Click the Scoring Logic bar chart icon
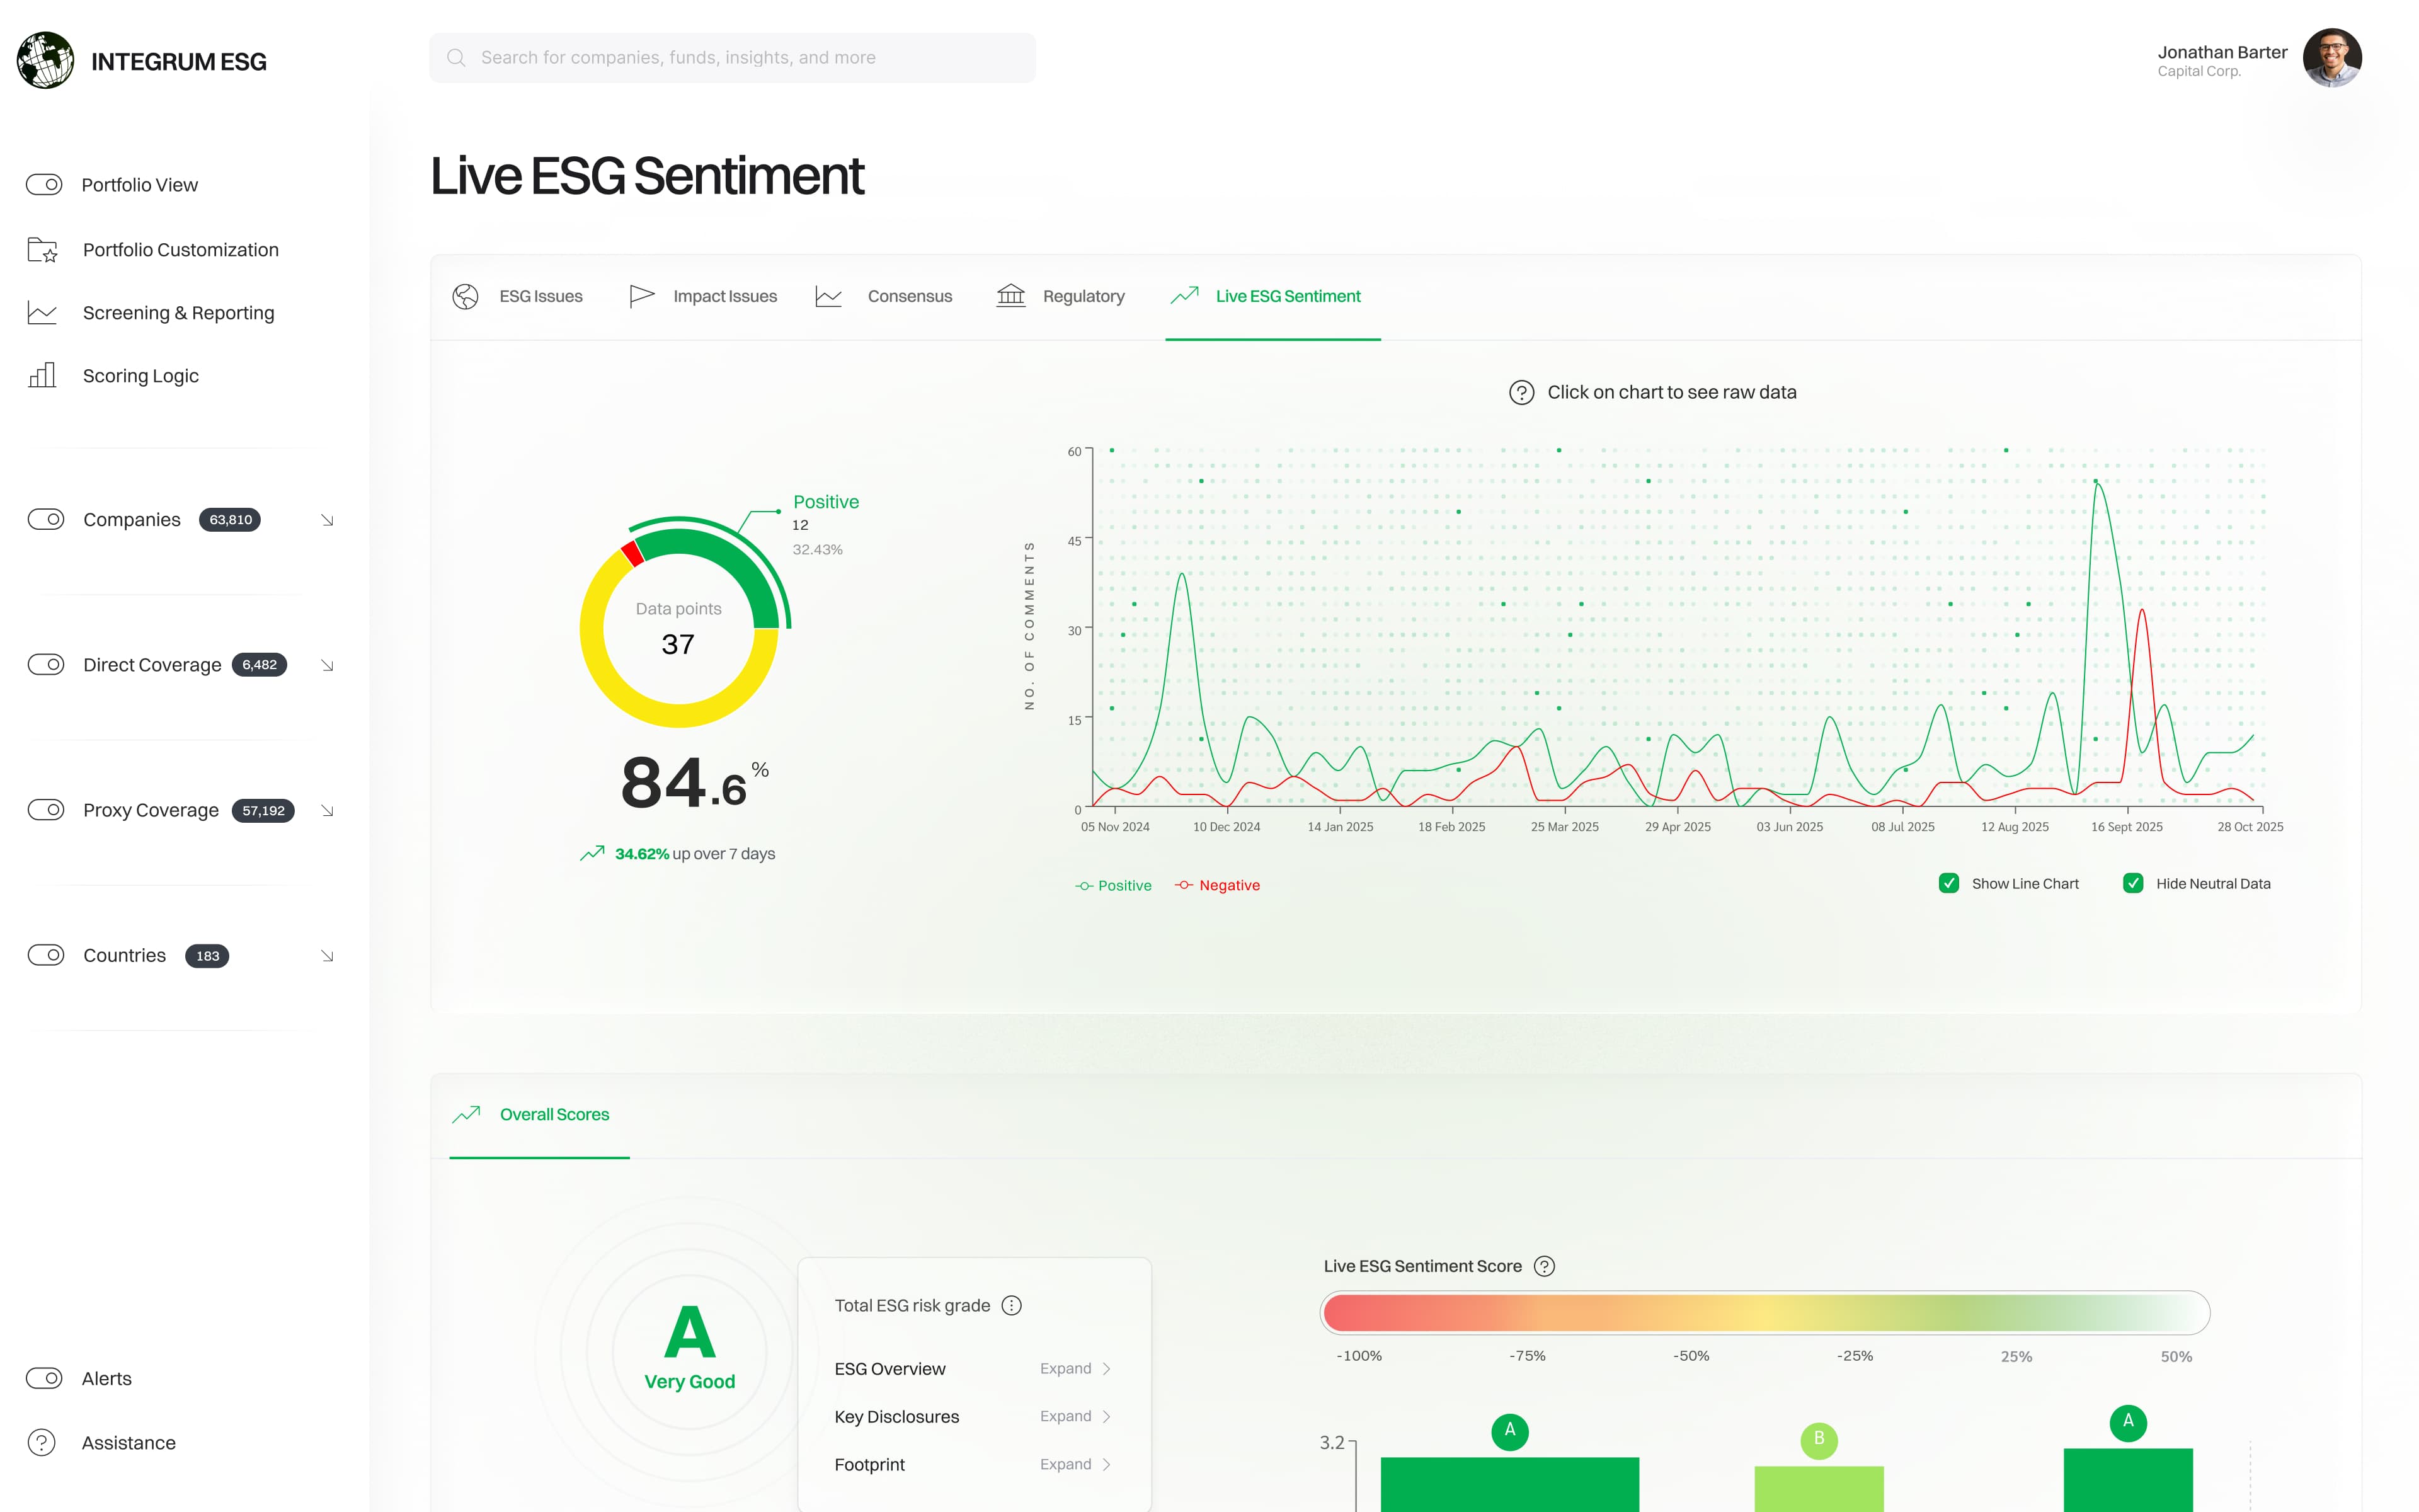The image size is (2419, 1512). [x=42, y=376]
